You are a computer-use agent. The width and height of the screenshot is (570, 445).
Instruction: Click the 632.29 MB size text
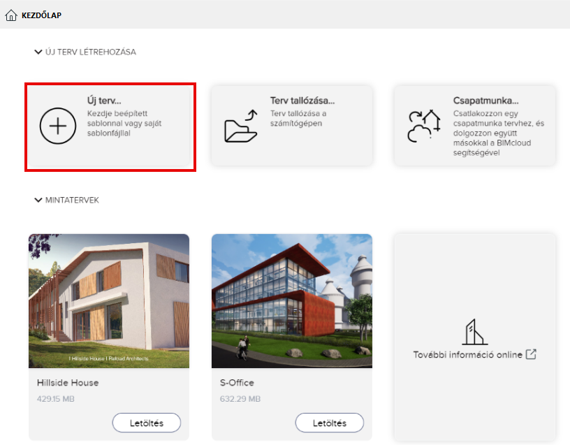coord(240,399)
